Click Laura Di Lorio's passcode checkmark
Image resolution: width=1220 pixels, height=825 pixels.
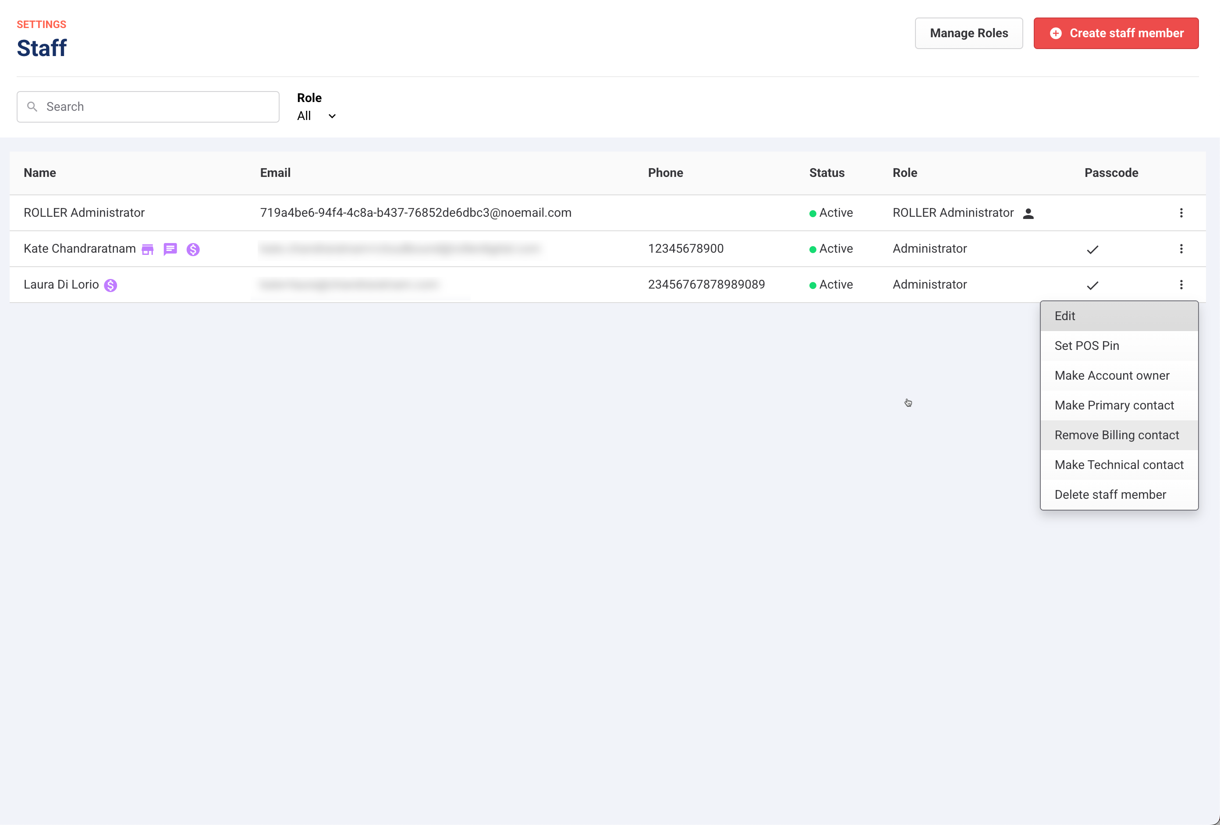tap(1092, 286)
